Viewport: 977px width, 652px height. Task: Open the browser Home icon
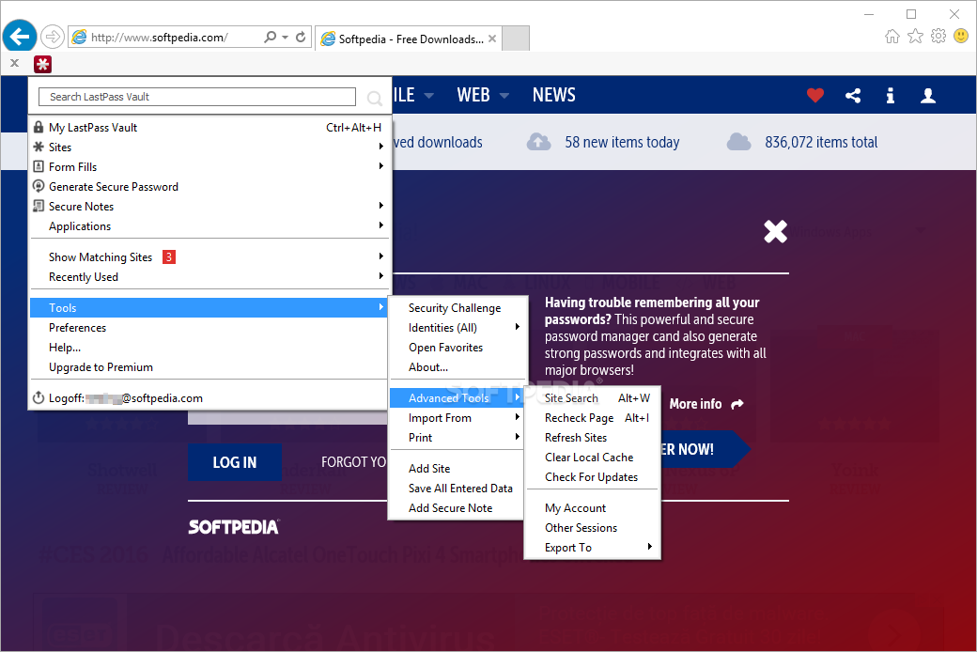[892, 36]
